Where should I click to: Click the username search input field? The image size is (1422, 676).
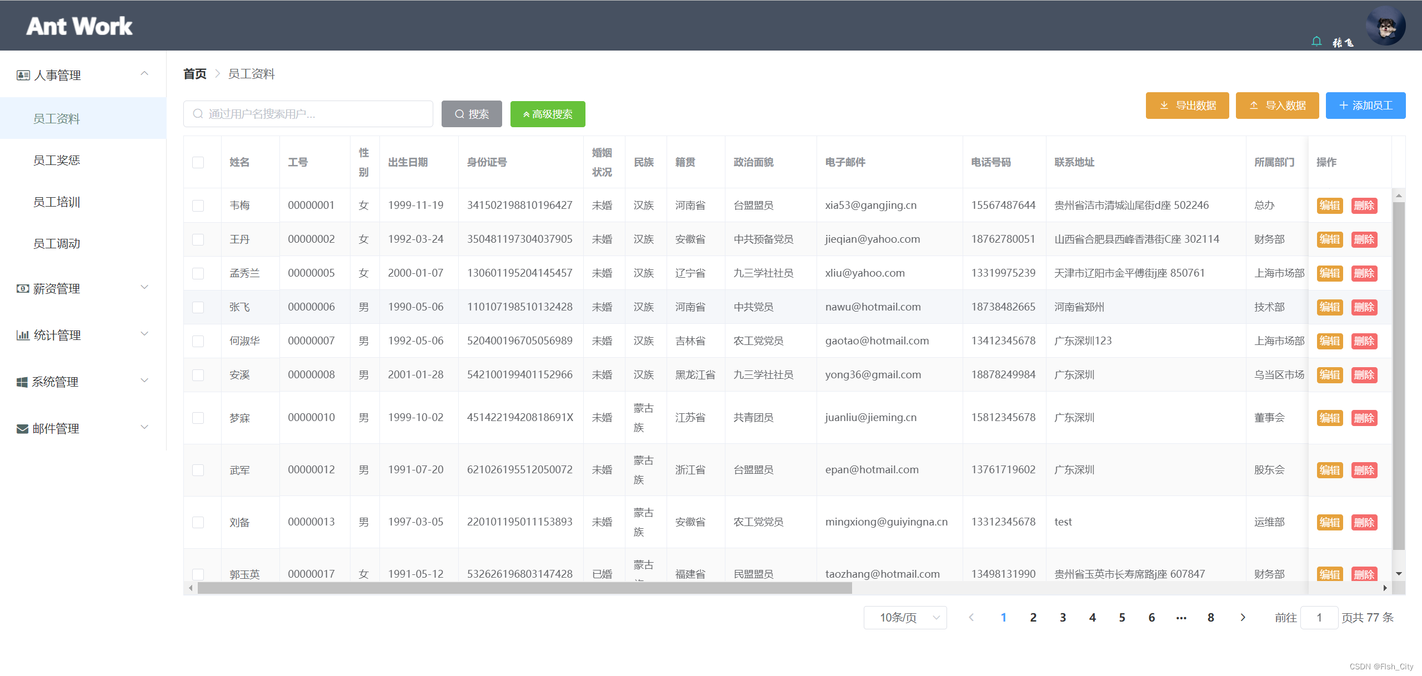tap(308, 114)
